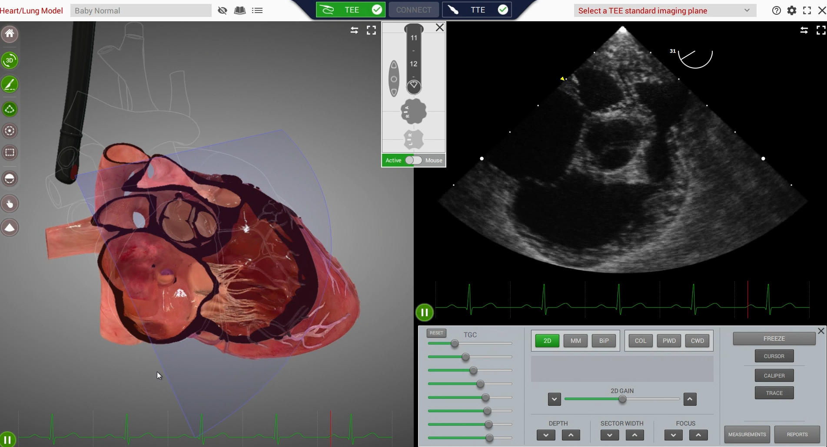The height and width of the screenshot is (447, 827).
Task: Click the TRACE button
Action: pyautogui.click(x=774, y=393)
